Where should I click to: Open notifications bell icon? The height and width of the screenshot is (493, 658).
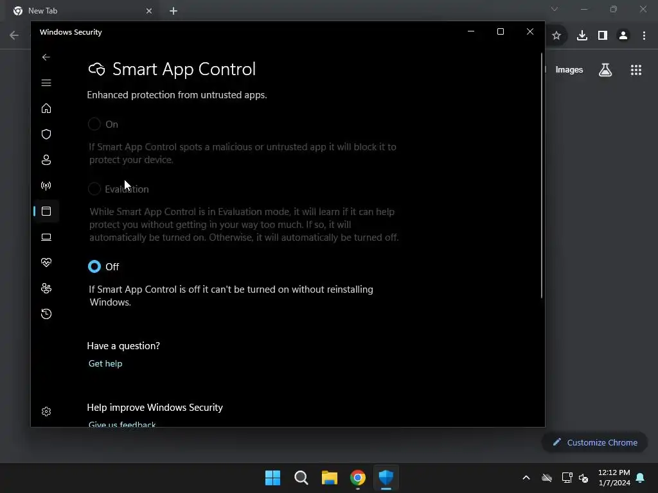(641, 478)
